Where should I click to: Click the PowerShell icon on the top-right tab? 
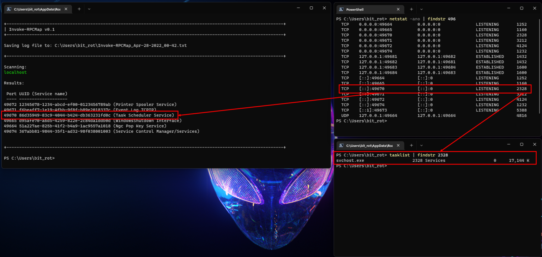341,9
